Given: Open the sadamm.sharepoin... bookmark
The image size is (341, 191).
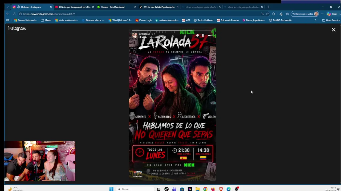Looking at the screenshot, I should pos(167,20).
